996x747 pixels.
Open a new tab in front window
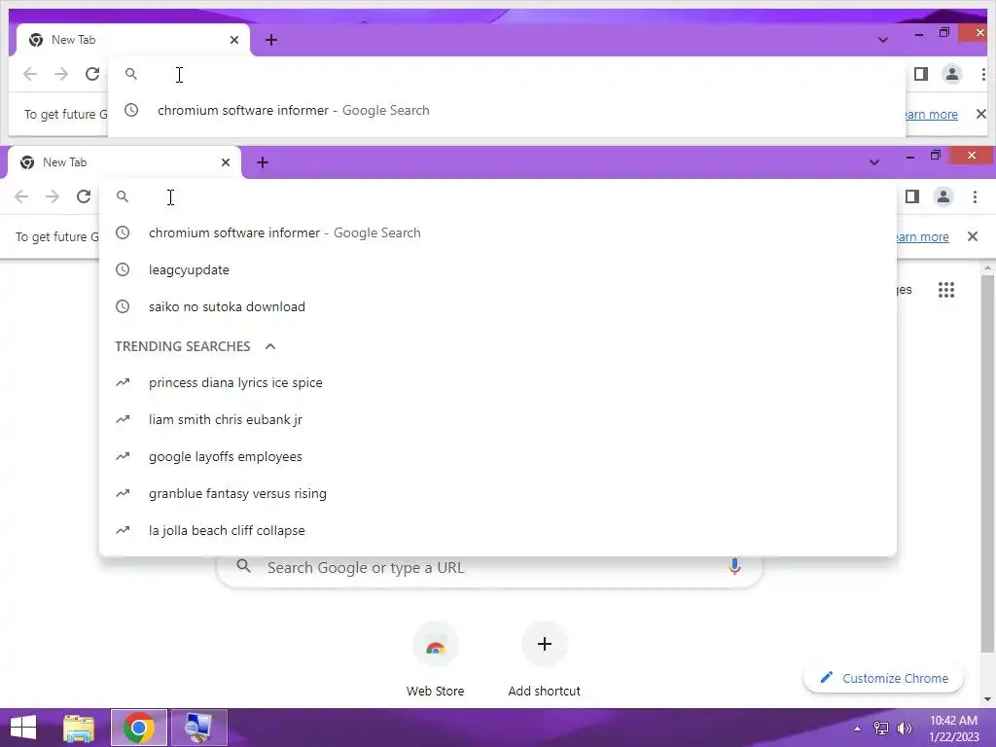point(263,162)
